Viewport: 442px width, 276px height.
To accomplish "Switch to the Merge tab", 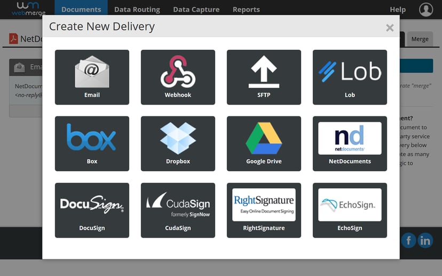I will pyautogui.click(x=420, y=39).
